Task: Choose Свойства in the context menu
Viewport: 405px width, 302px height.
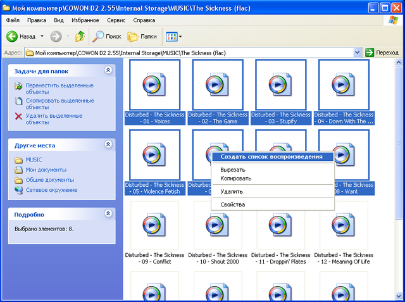Action: tap(273, 204)
